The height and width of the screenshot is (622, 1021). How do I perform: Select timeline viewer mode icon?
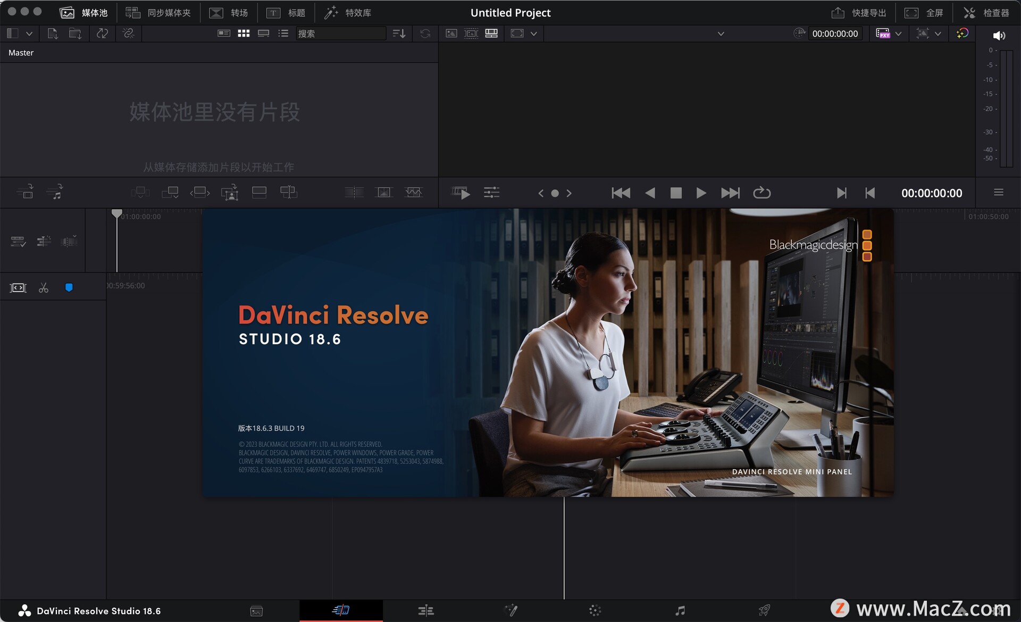pos(491,33)
